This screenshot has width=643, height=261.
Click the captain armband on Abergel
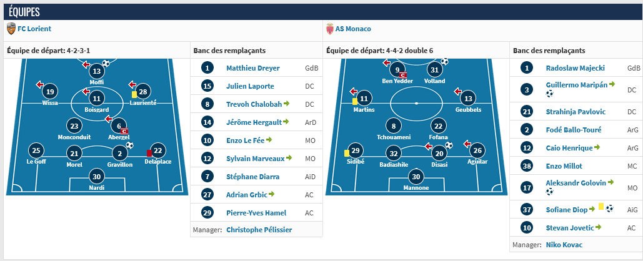click(124, 131)
